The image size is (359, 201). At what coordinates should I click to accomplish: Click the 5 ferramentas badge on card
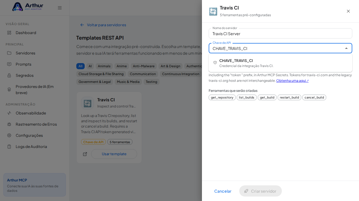pos(120,142)
